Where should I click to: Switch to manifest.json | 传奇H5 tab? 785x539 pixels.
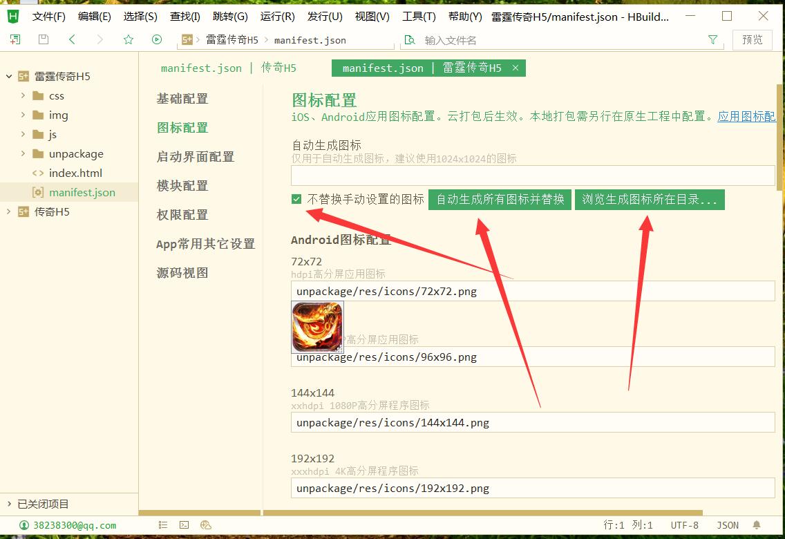pos(228,68)
